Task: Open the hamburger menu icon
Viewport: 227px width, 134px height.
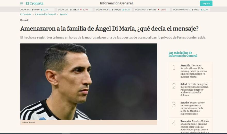Action: (22, 3)
